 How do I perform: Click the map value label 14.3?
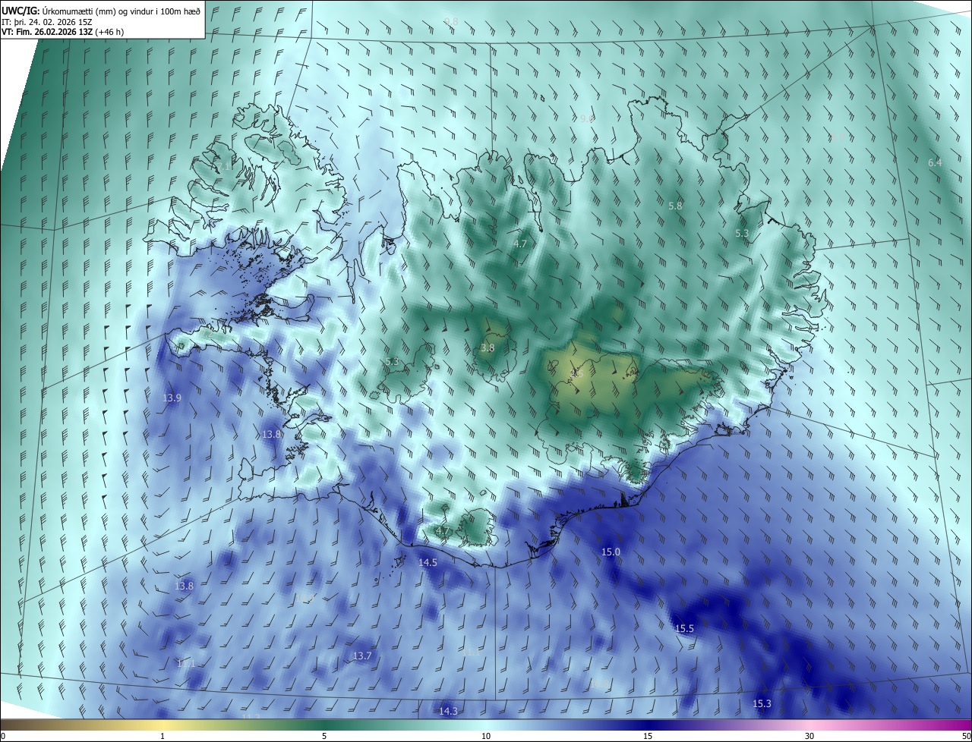tap(448, 712)
